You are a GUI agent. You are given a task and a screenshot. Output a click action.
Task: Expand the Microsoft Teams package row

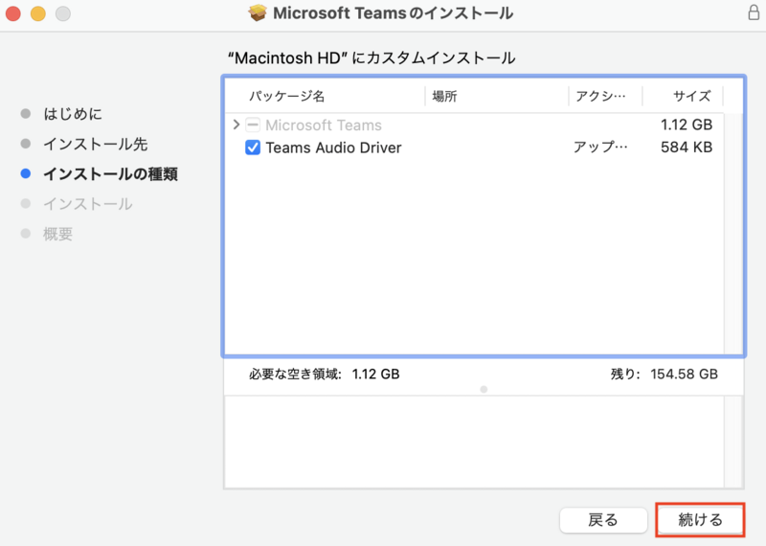pyautogui.click(x=237, y=125)
